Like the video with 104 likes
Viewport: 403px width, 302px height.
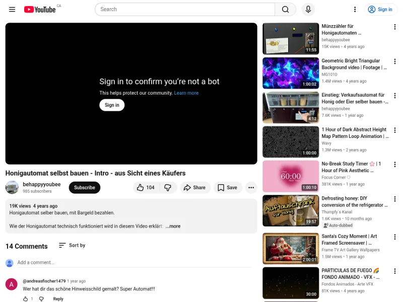click(x=146, y=188)
